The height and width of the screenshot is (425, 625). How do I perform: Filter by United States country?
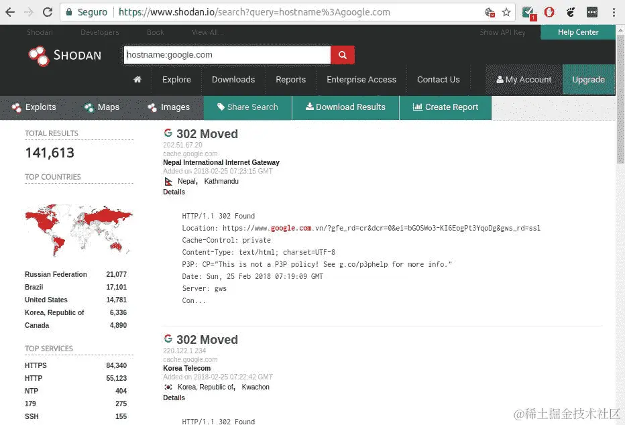pos(46,300)
